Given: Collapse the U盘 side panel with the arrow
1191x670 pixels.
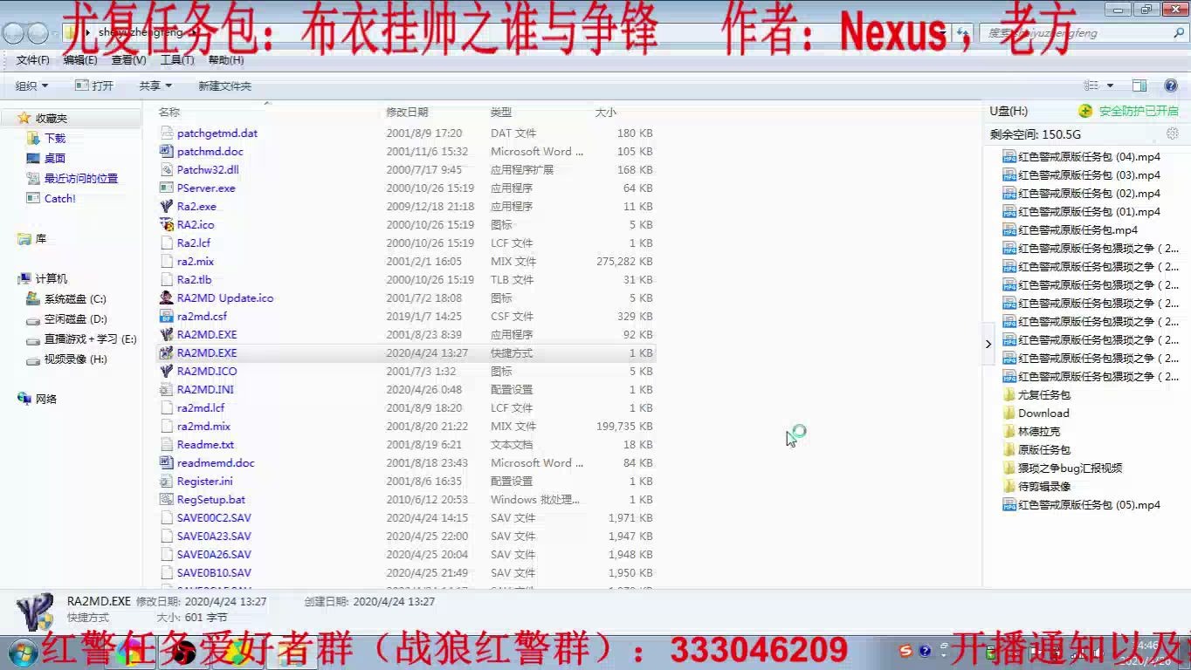Looking at the screenshot, I should (988, 344).
